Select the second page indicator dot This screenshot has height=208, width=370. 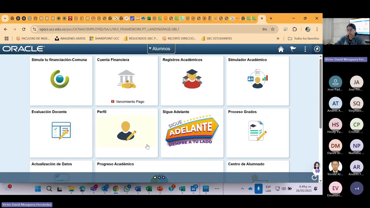point(159,177)
